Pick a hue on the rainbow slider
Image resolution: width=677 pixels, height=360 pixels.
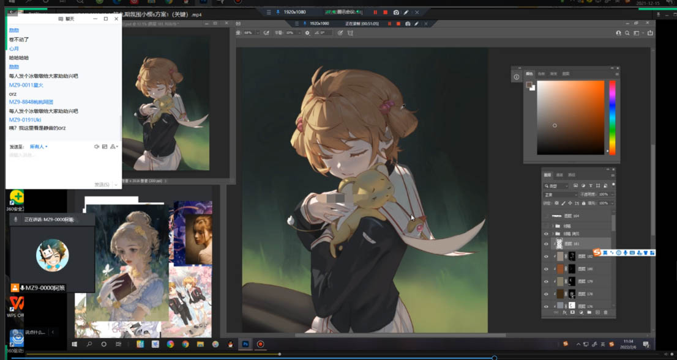tap(612, 117)
